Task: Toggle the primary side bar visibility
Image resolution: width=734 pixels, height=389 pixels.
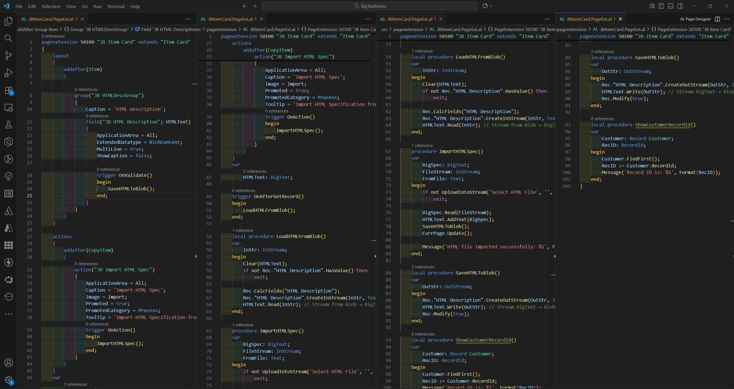Action: (661, 6)
